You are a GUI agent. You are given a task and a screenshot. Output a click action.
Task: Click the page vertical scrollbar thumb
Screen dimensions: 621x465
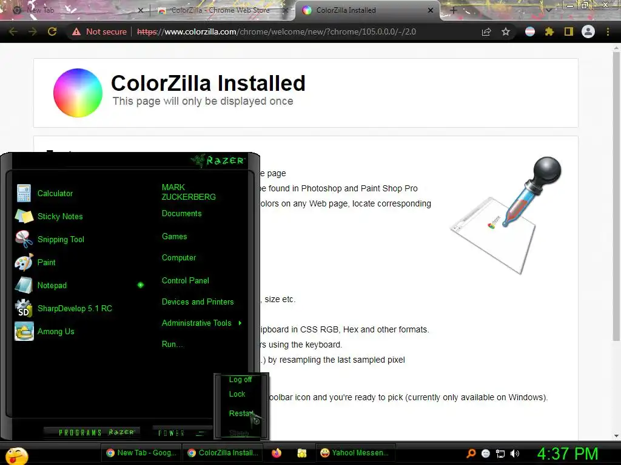point(616,197)
